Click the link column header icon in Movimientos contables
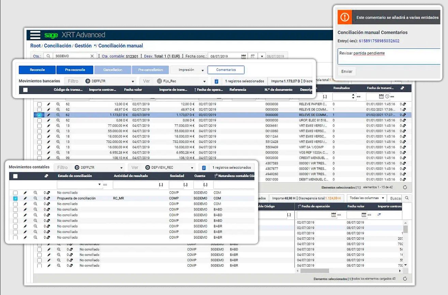The image size is (448, 295). (x=46, y=176)
